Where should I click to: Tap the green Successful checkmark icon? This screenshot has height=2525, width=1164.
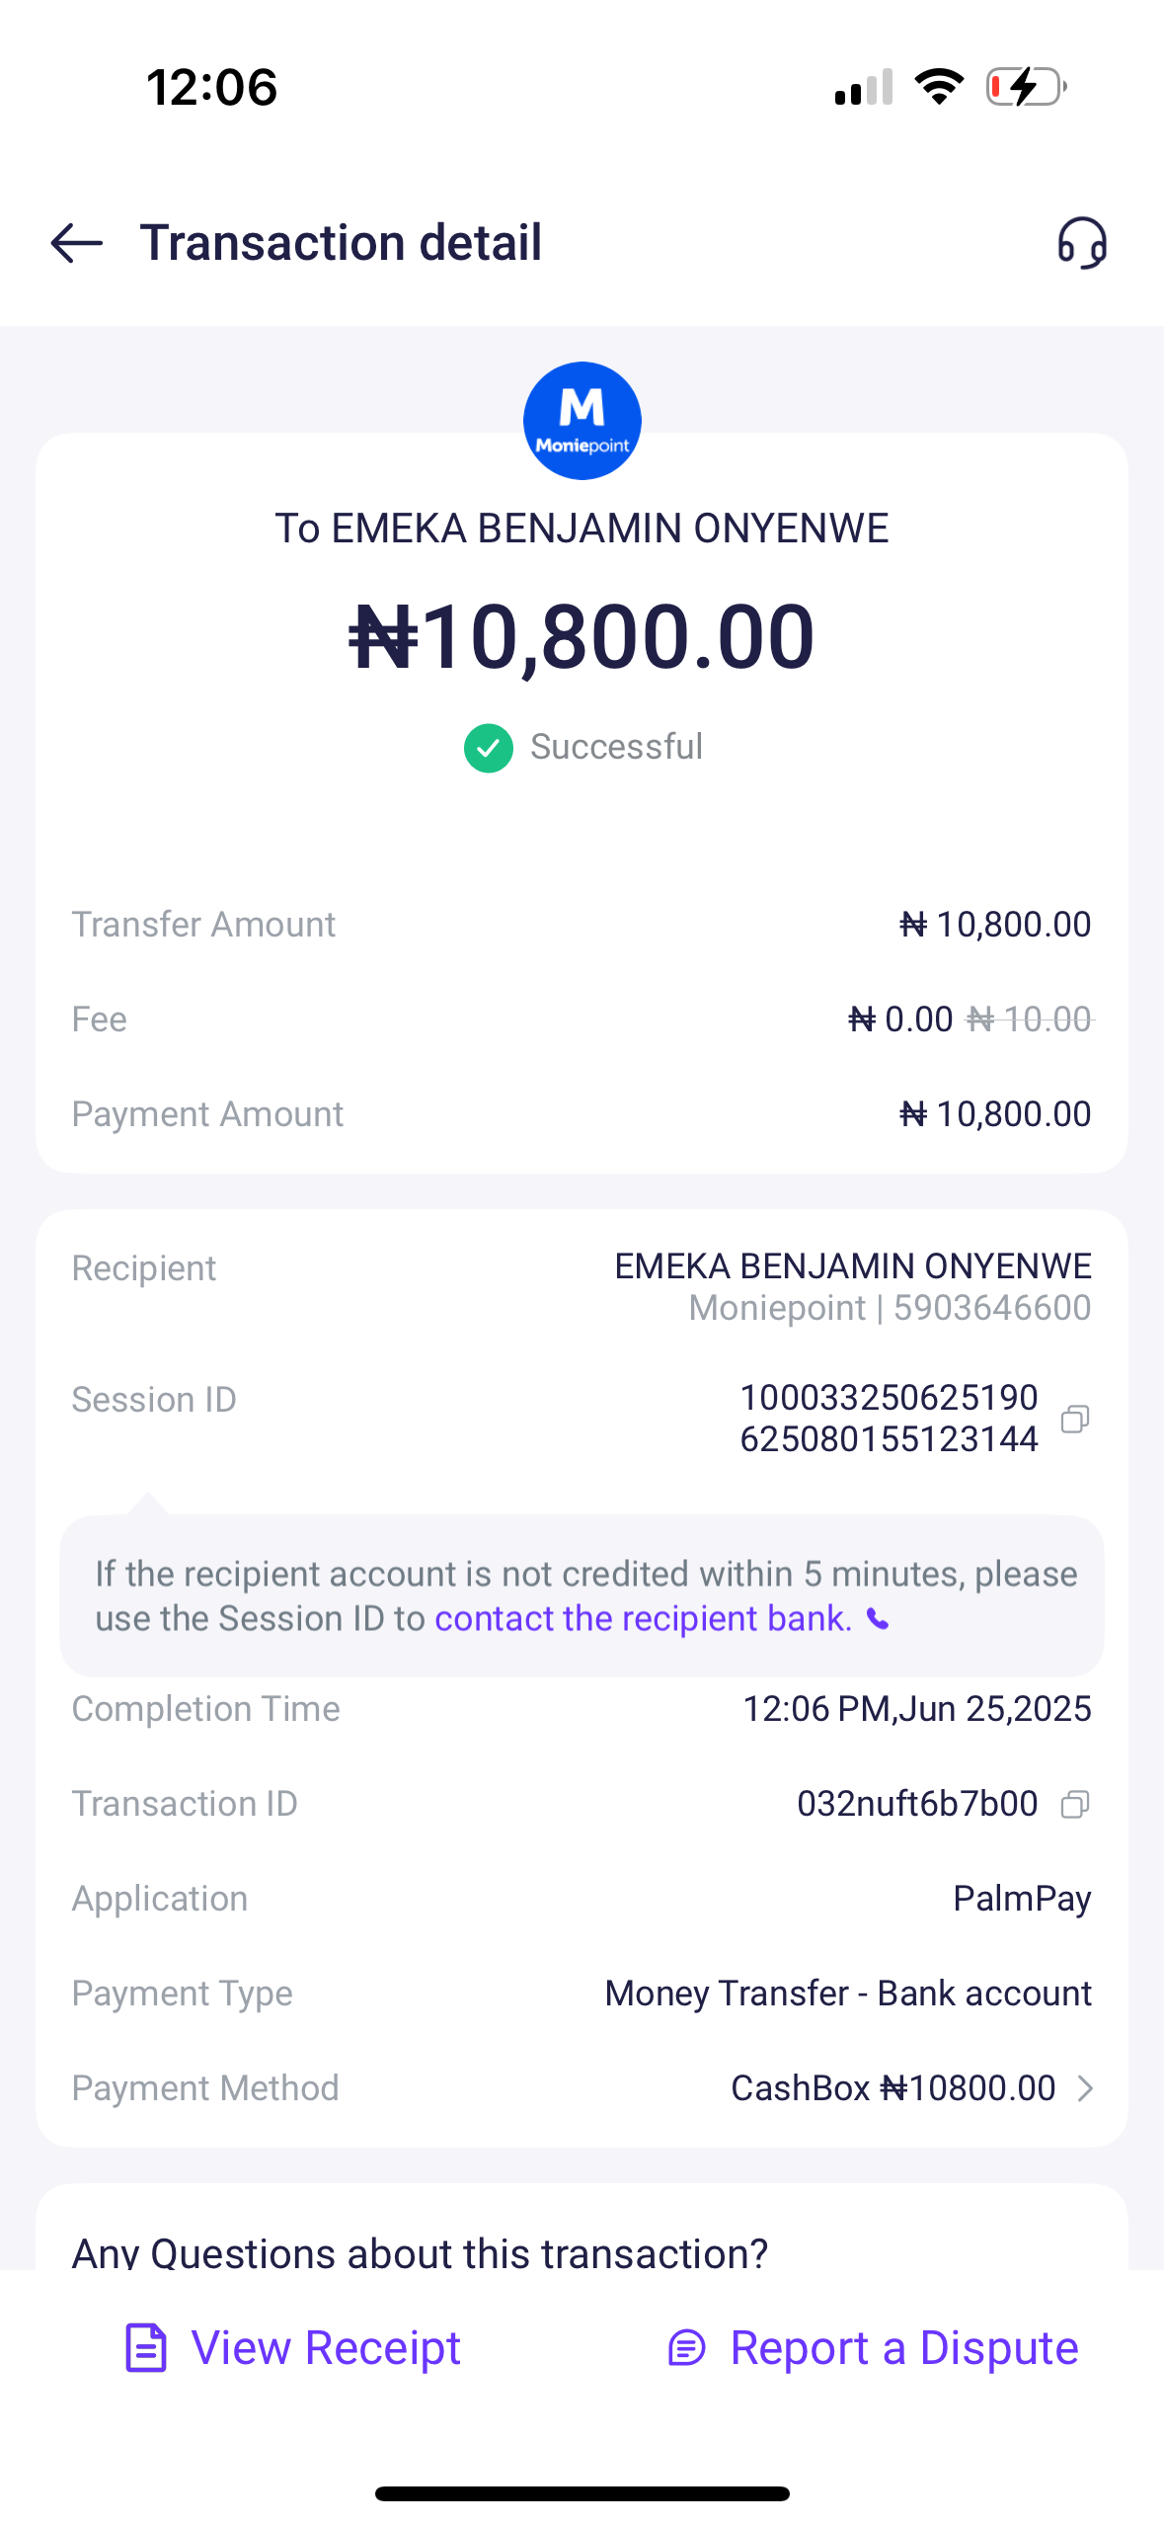(489, 748)
